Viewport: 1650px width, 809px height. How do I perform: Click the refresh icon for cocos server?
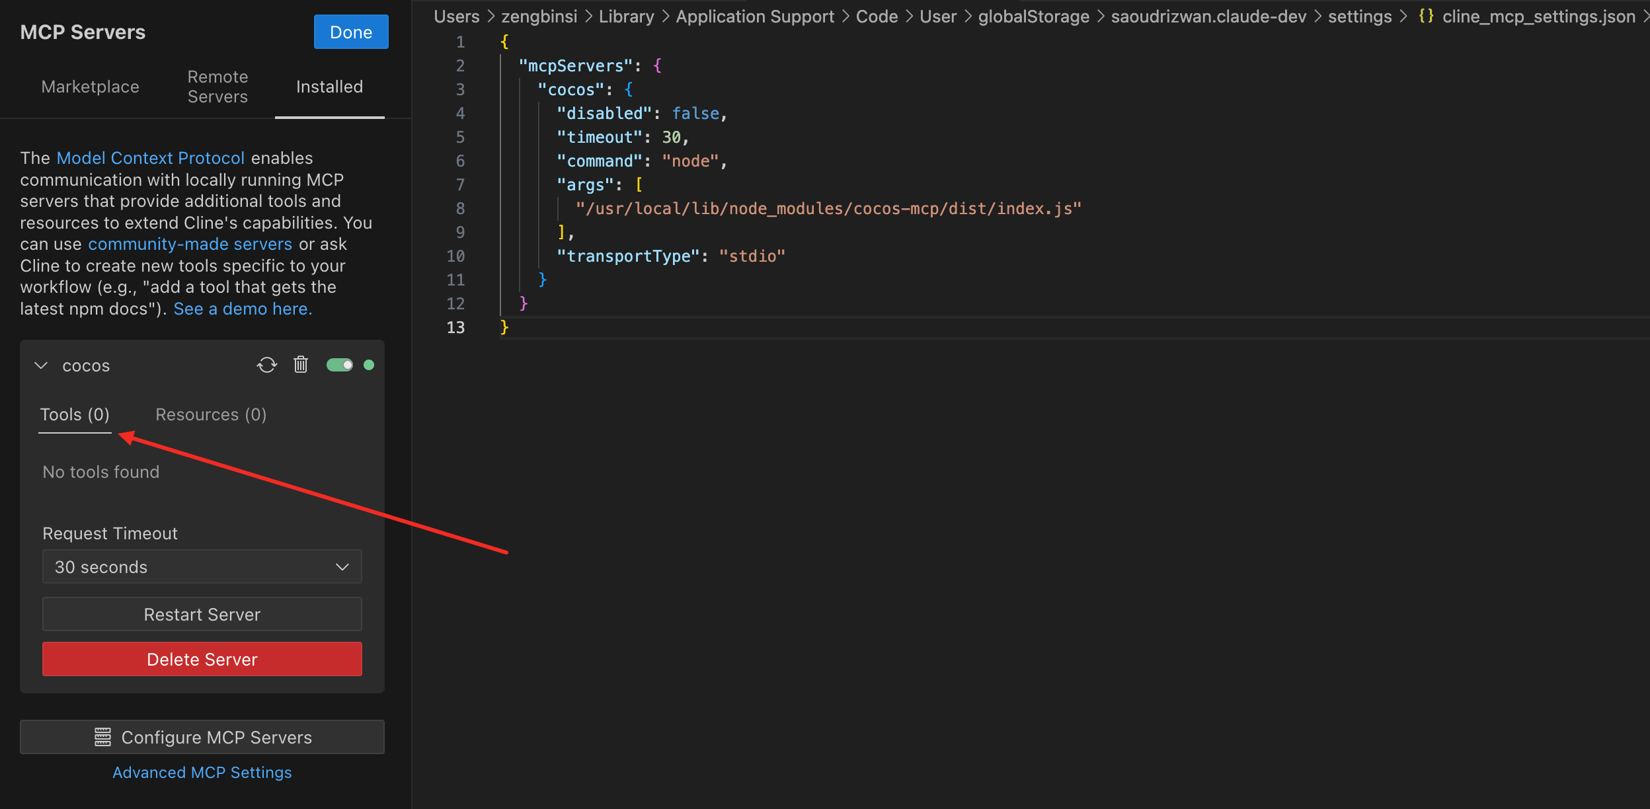[267, 365]
